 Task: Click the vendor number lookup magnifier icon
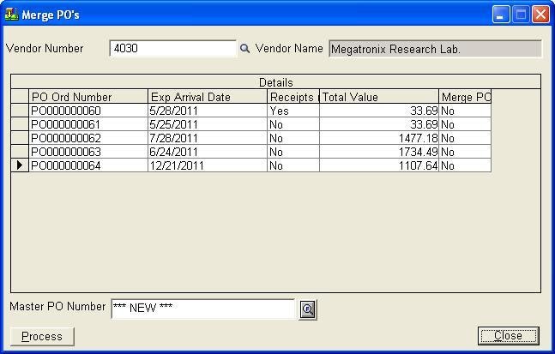click(244, 49)
